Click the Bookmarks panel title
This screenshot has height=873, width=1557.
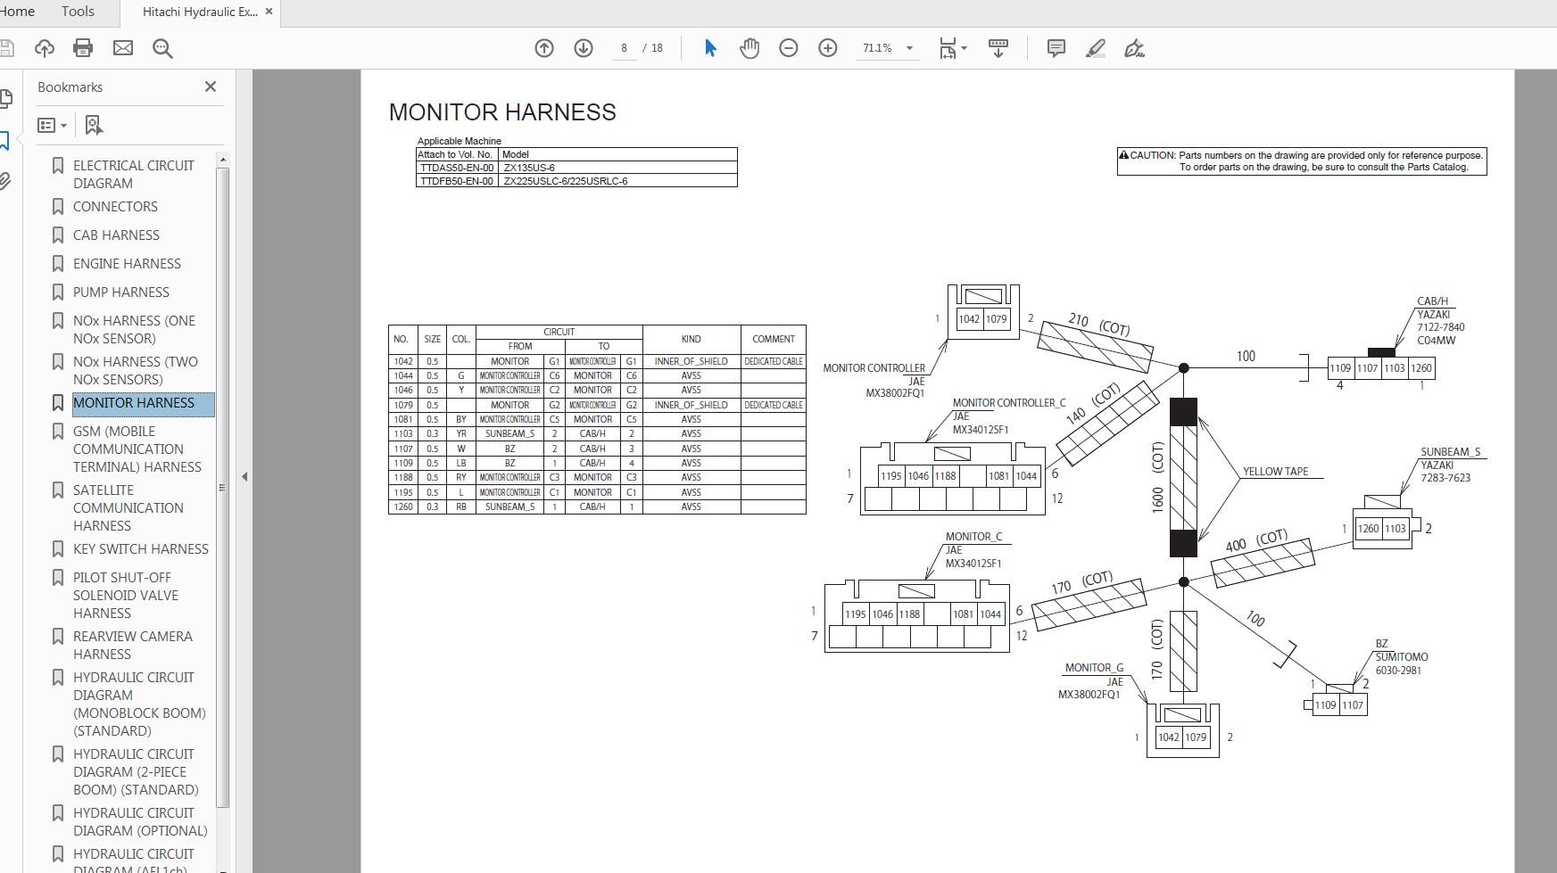[70, 87]
